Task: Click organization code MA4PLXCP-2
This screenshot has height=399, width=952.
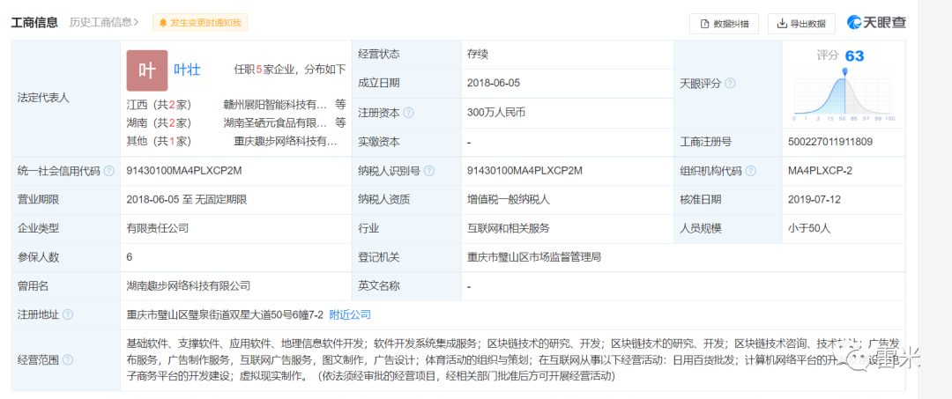Action: [x=819, y=171]
